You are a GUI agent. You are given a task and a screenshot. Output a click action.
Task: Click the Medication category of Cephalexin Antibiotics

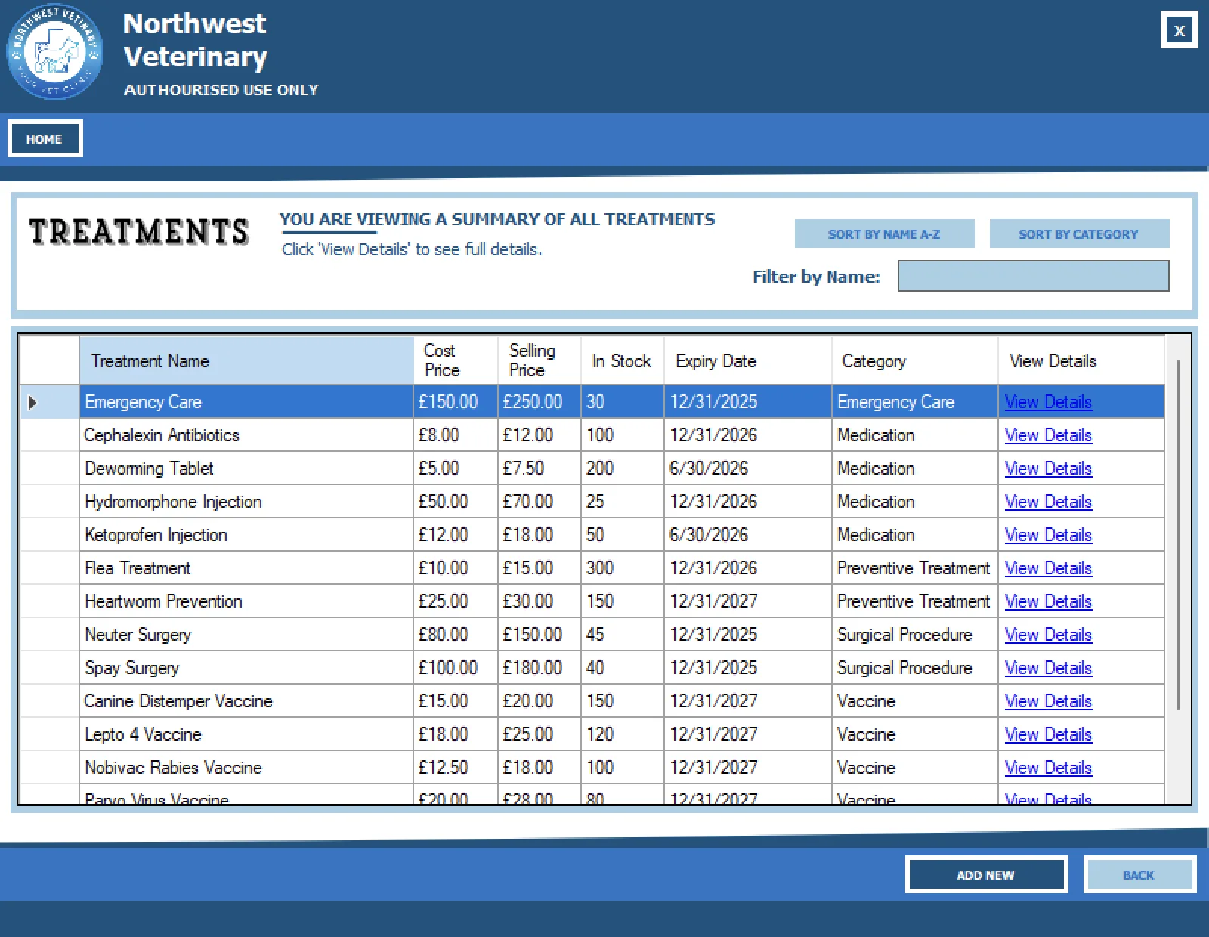click(915, 435)
